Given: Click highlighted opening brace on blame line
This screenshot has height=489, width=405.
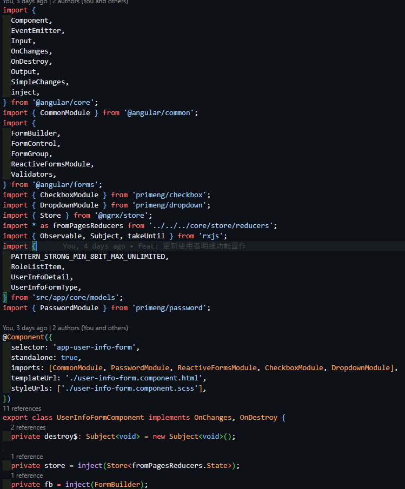Looking at the screenshot, I should coord(34,246).
